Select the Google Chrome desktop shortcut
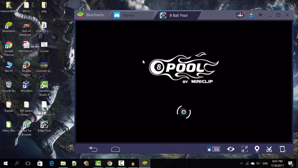This screenshot has height=168, width=298. pyautogui.click(x=9, y=49)
